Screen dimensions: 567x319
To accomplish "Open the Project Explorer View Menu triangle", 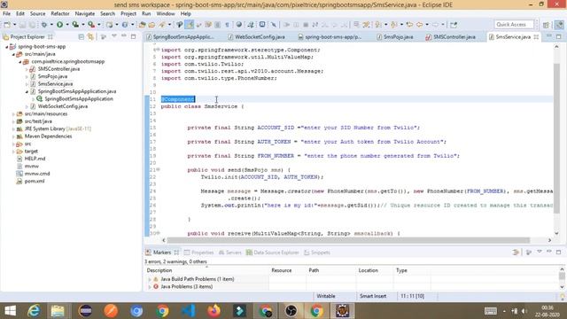I will [114, 36].
